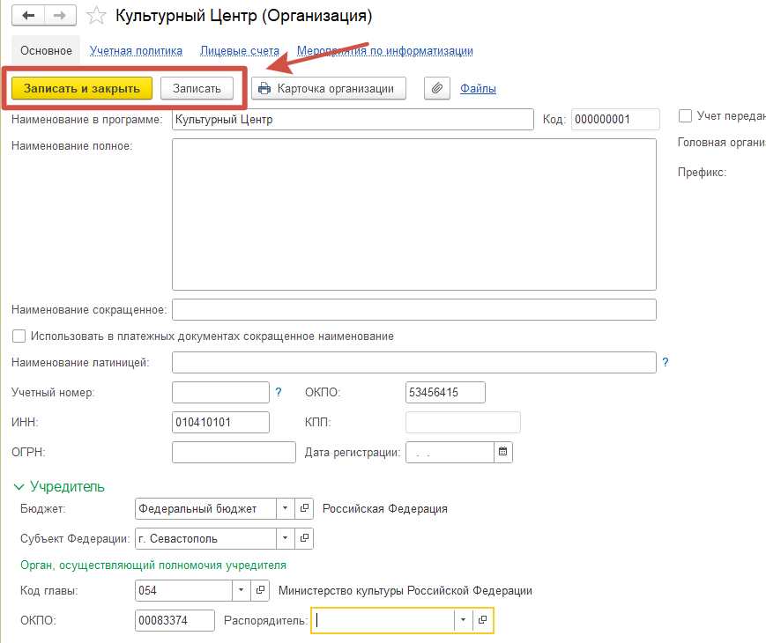Go forward with the right arrow button

(x=60, y=16)
